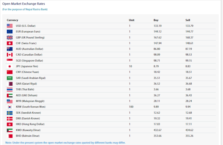Select the South Korean flag icon
The width and height of the screenshot is (223, 145).
10,107
